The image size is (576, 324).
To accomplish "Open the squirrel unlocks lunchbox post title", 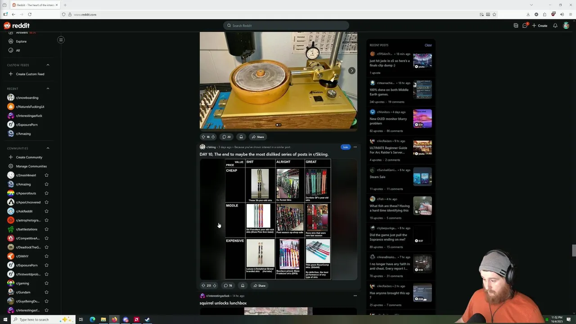I will click(x=223, y=303).
